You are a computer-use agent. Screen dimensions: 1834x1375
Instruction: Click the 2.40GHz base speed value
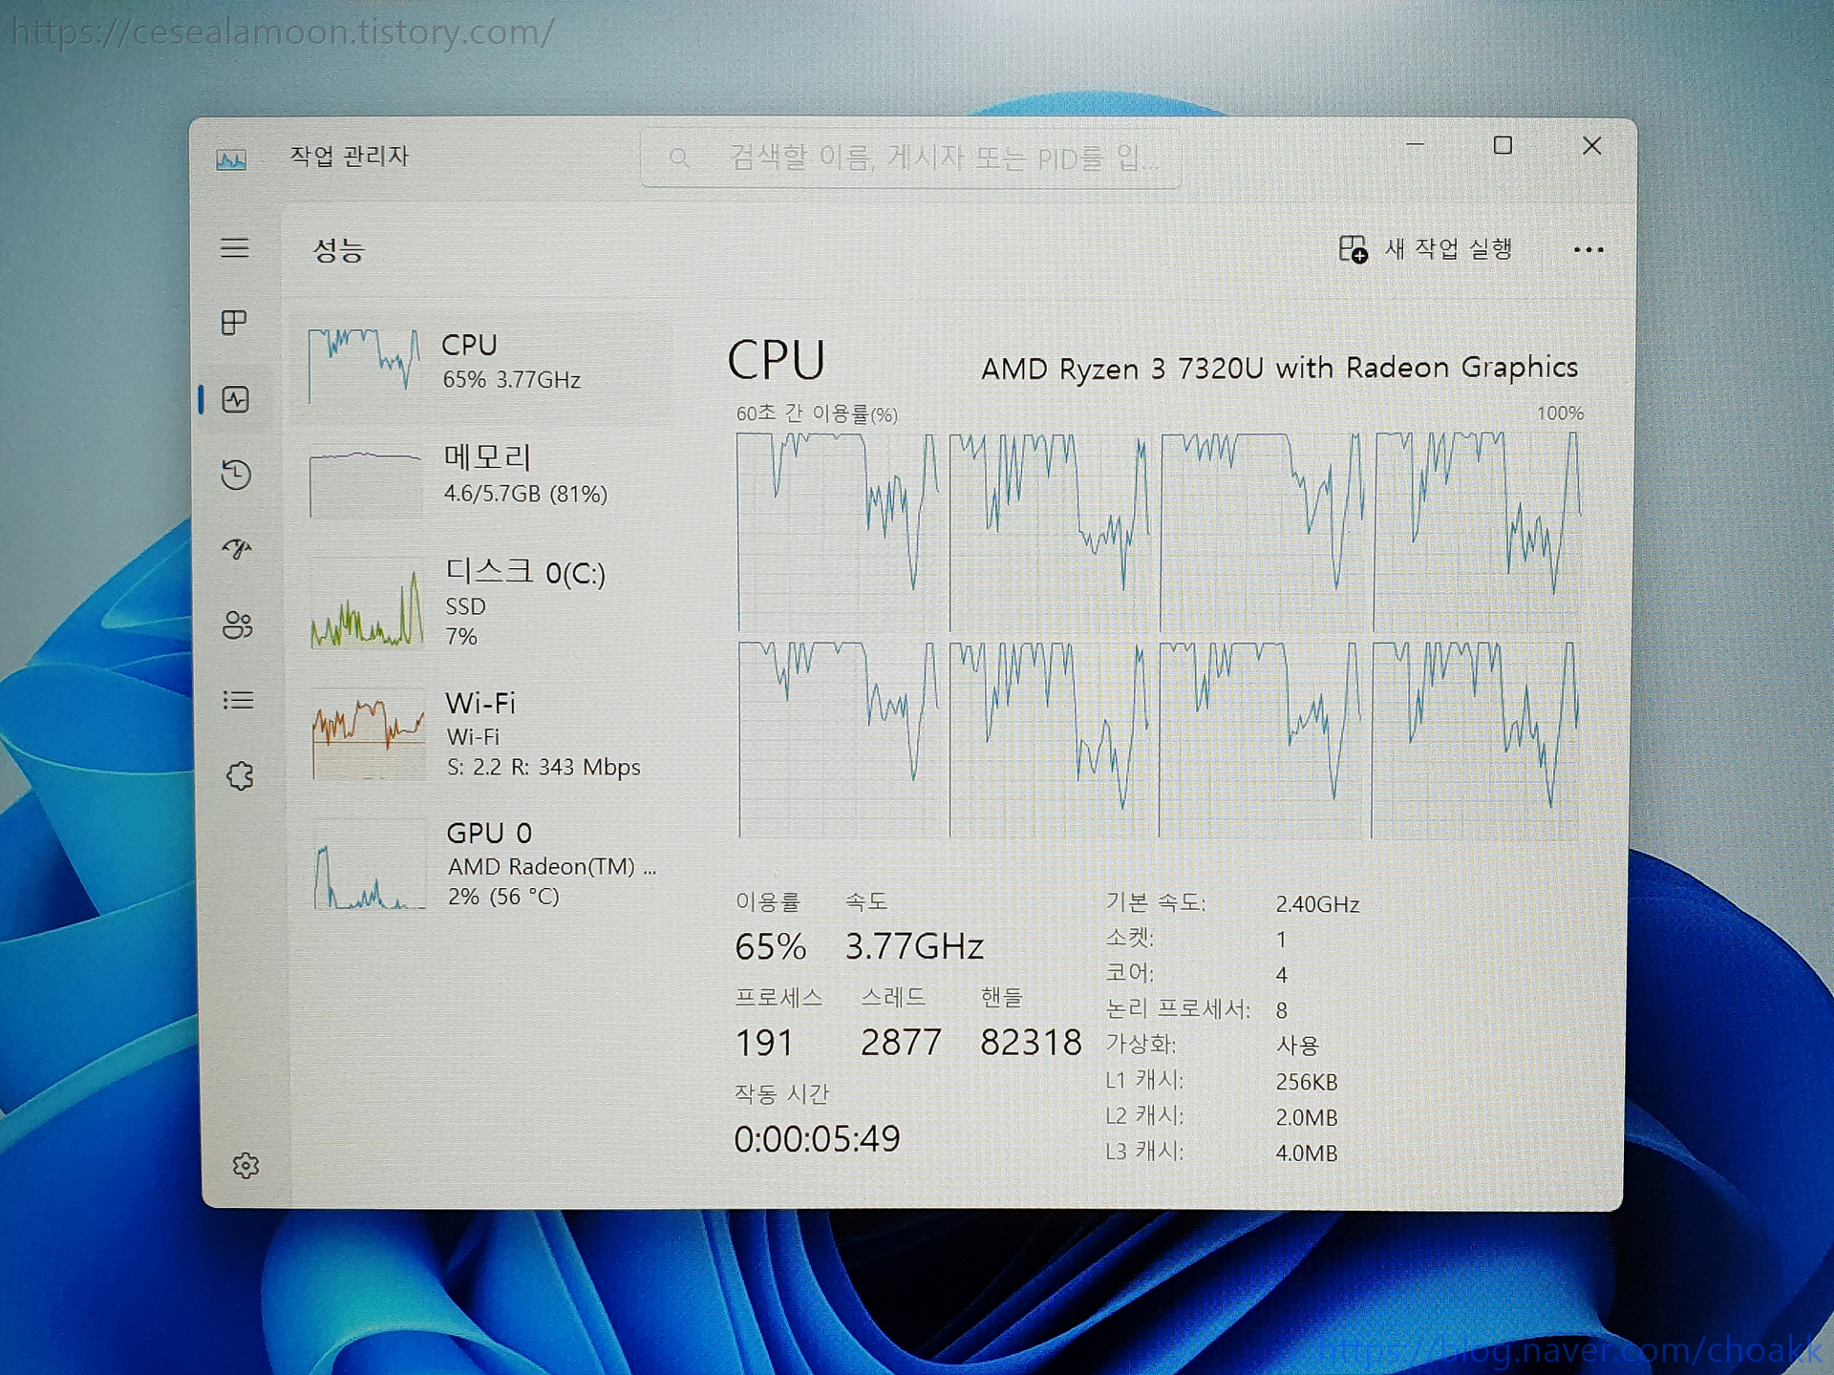tap(1317, 904)
